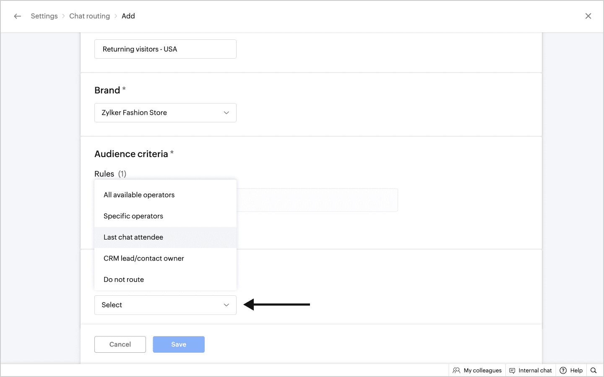The image size is (604, 377).
Task: Pick Last chat attendee option
Action: click(133, 237)
